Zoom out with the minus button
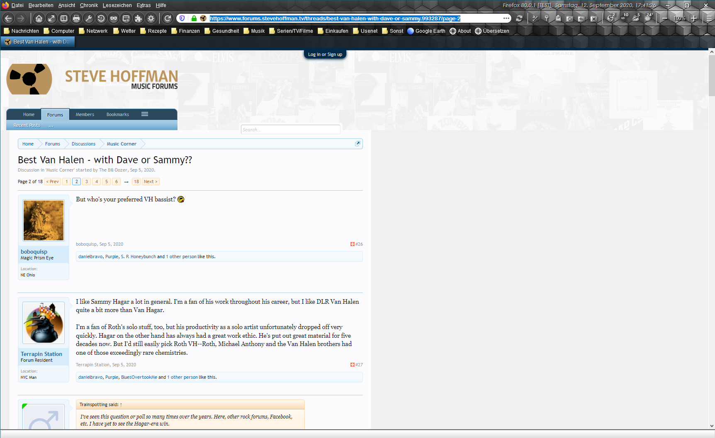715x438 pixels. click(665, 18)
